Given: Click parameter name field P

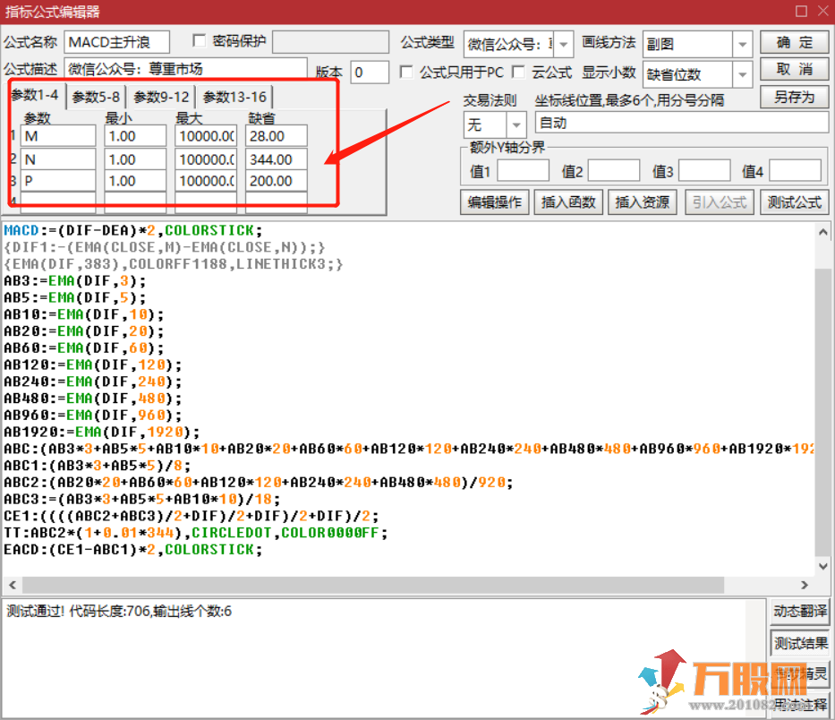Looking at the screenshot, I should [x=58, y=181].
